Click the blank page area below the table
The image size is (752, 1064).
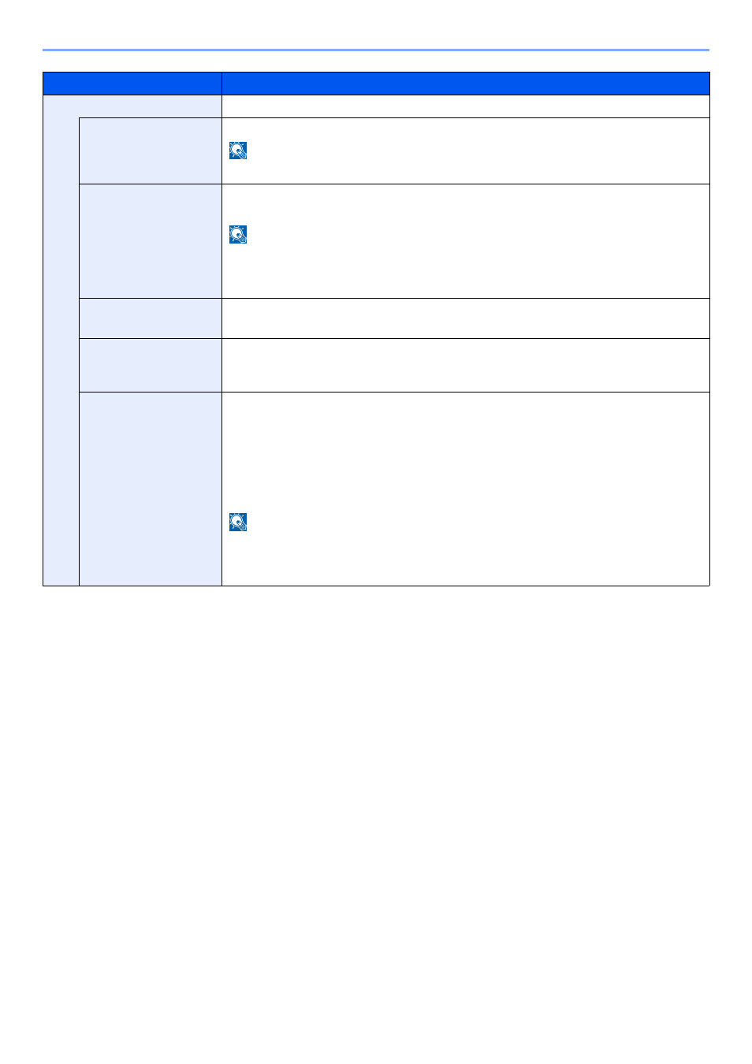376,820
